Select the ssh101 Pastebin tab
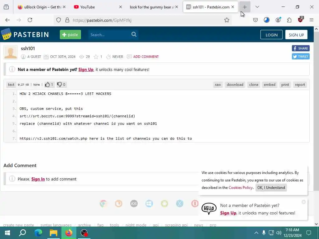 tap(211, 7)
